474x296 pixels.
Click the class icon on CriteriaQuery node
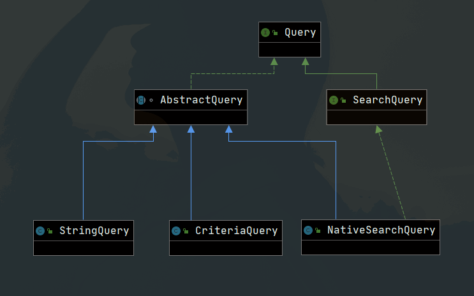pyautogui.click(x=176, y=231)
